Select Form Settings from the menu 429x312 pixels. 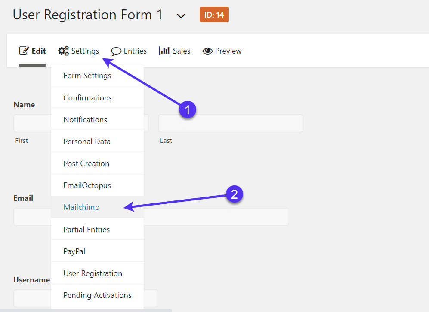pos(87,75)
